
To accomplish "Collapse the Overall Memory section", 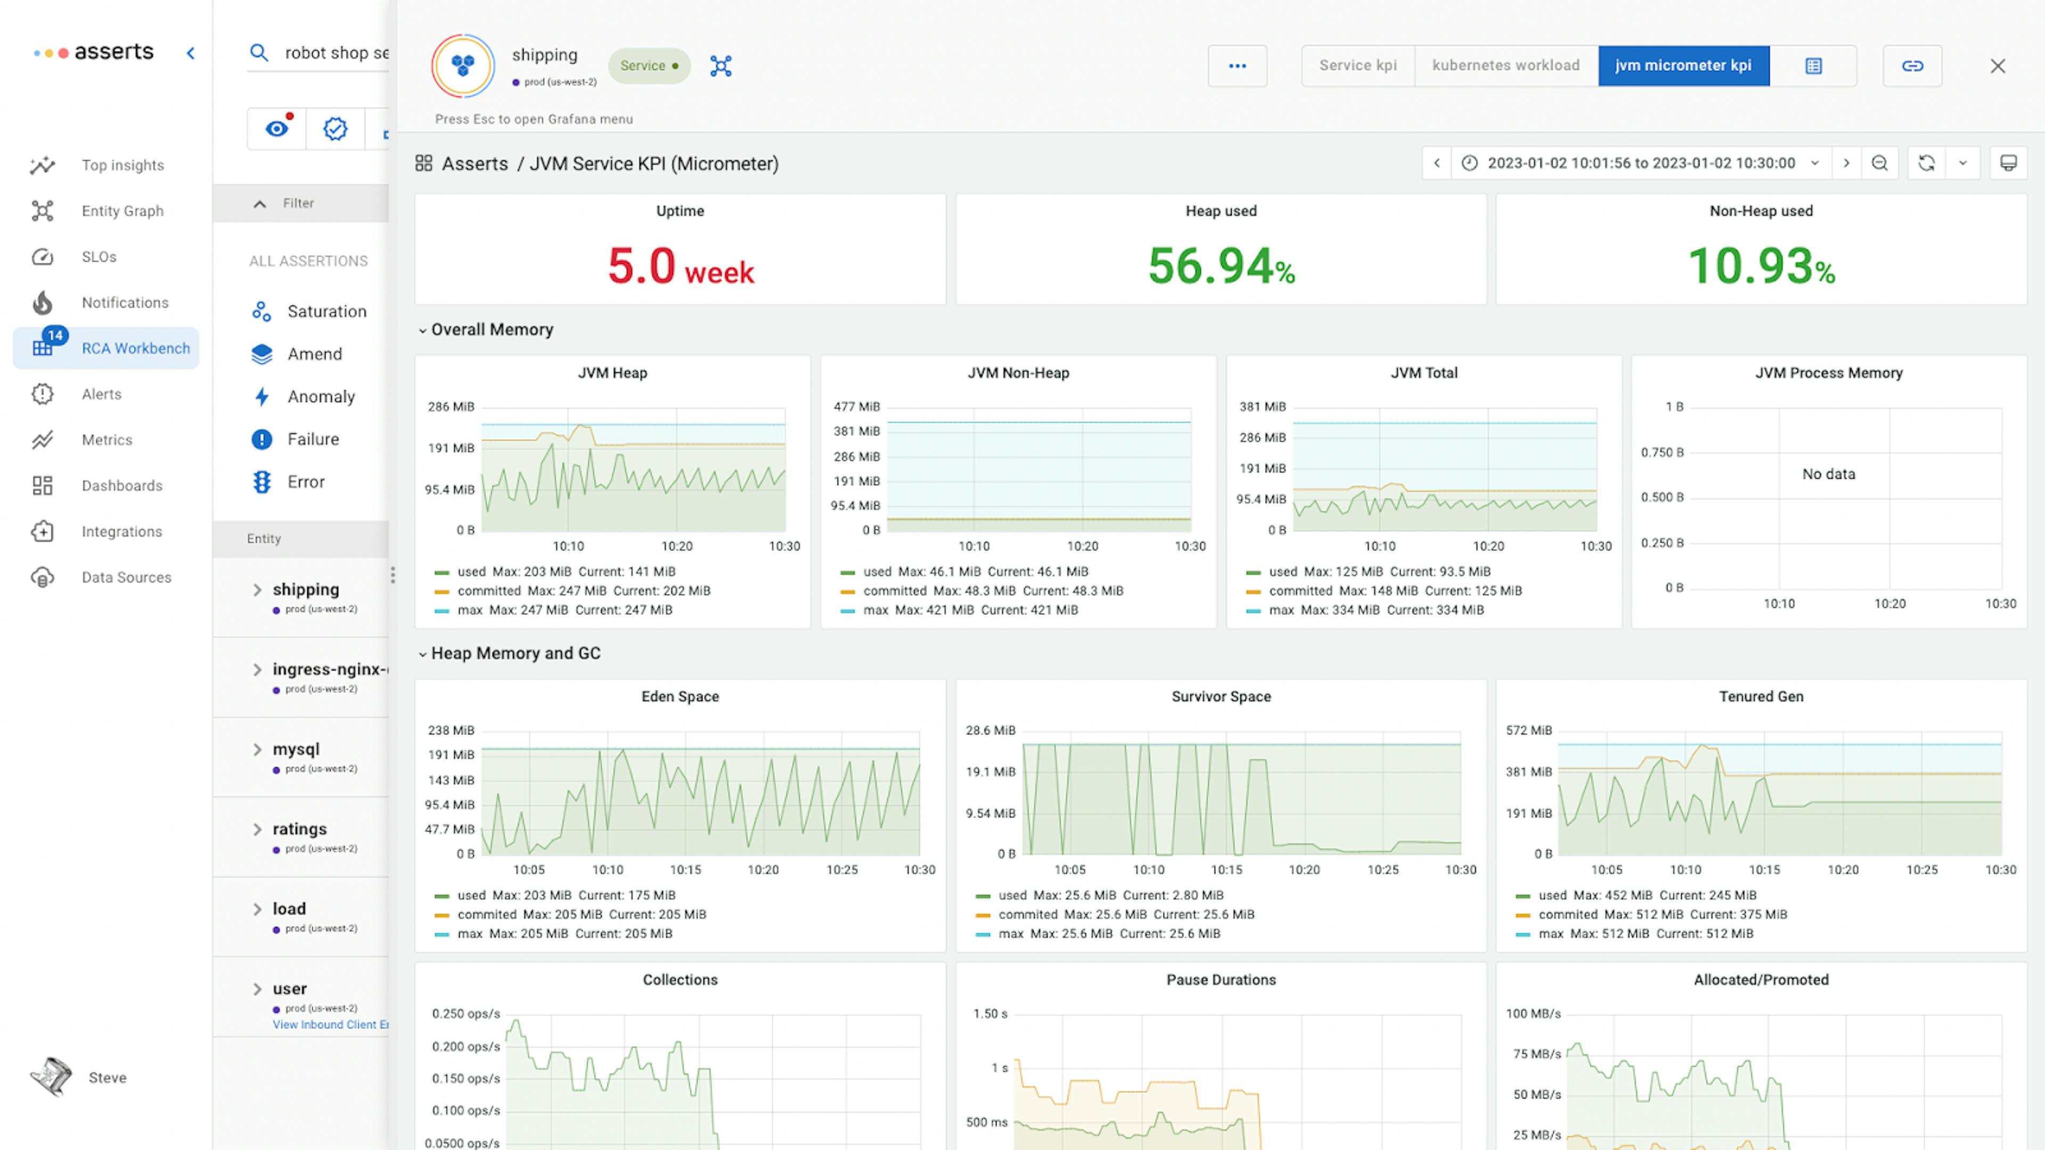I will 422,330.
